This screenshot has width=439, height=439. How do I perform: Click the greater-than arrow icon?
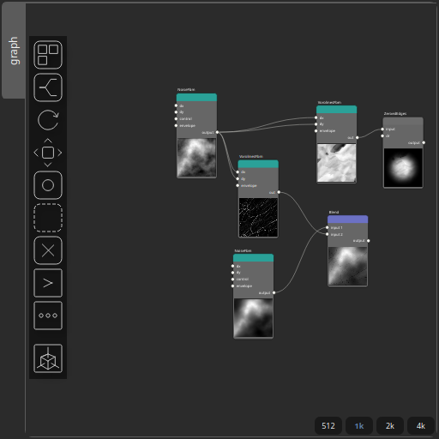(x=48, y=283)
